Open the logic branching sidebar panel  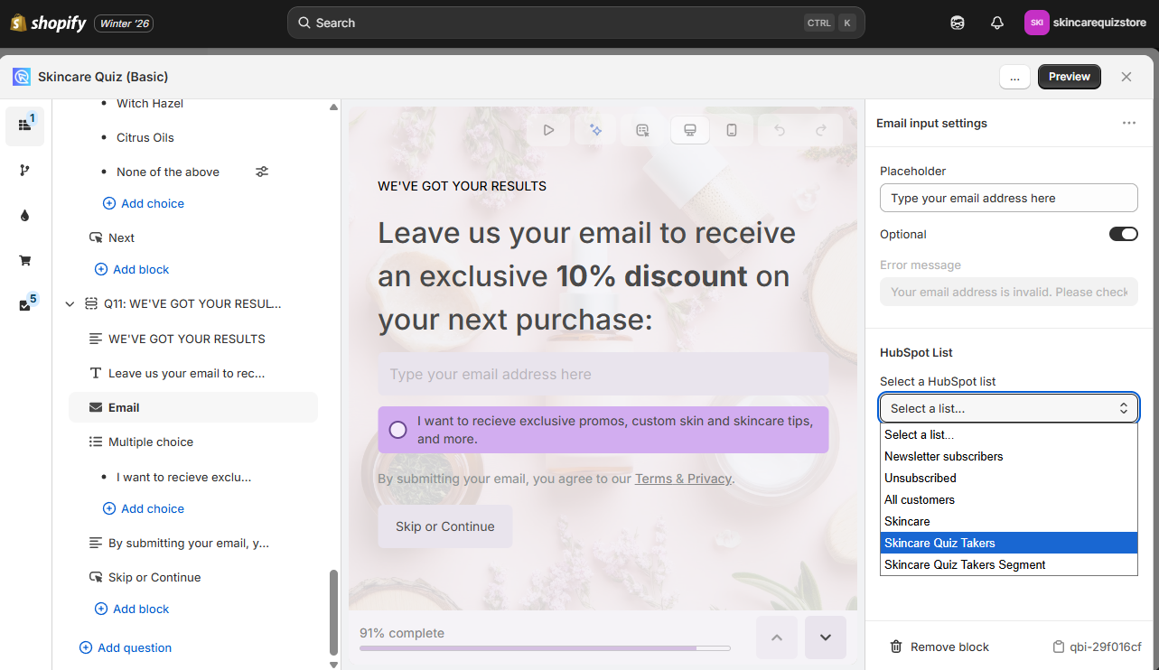coord(24,170)
